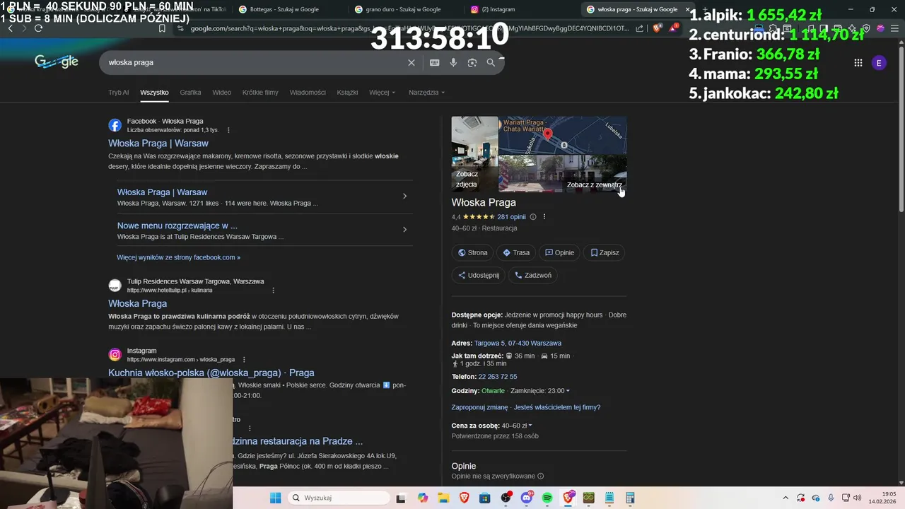Clear the Google search box text
The height and width of the screenshot is (509, 905).
(x=411, y=63)
